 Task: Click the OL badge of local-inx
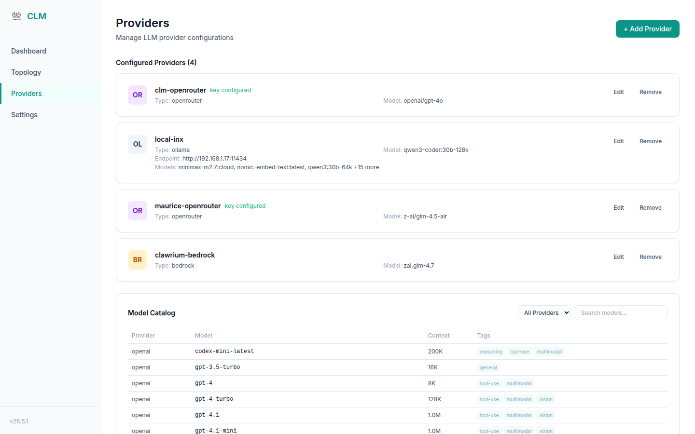point(138,144)
